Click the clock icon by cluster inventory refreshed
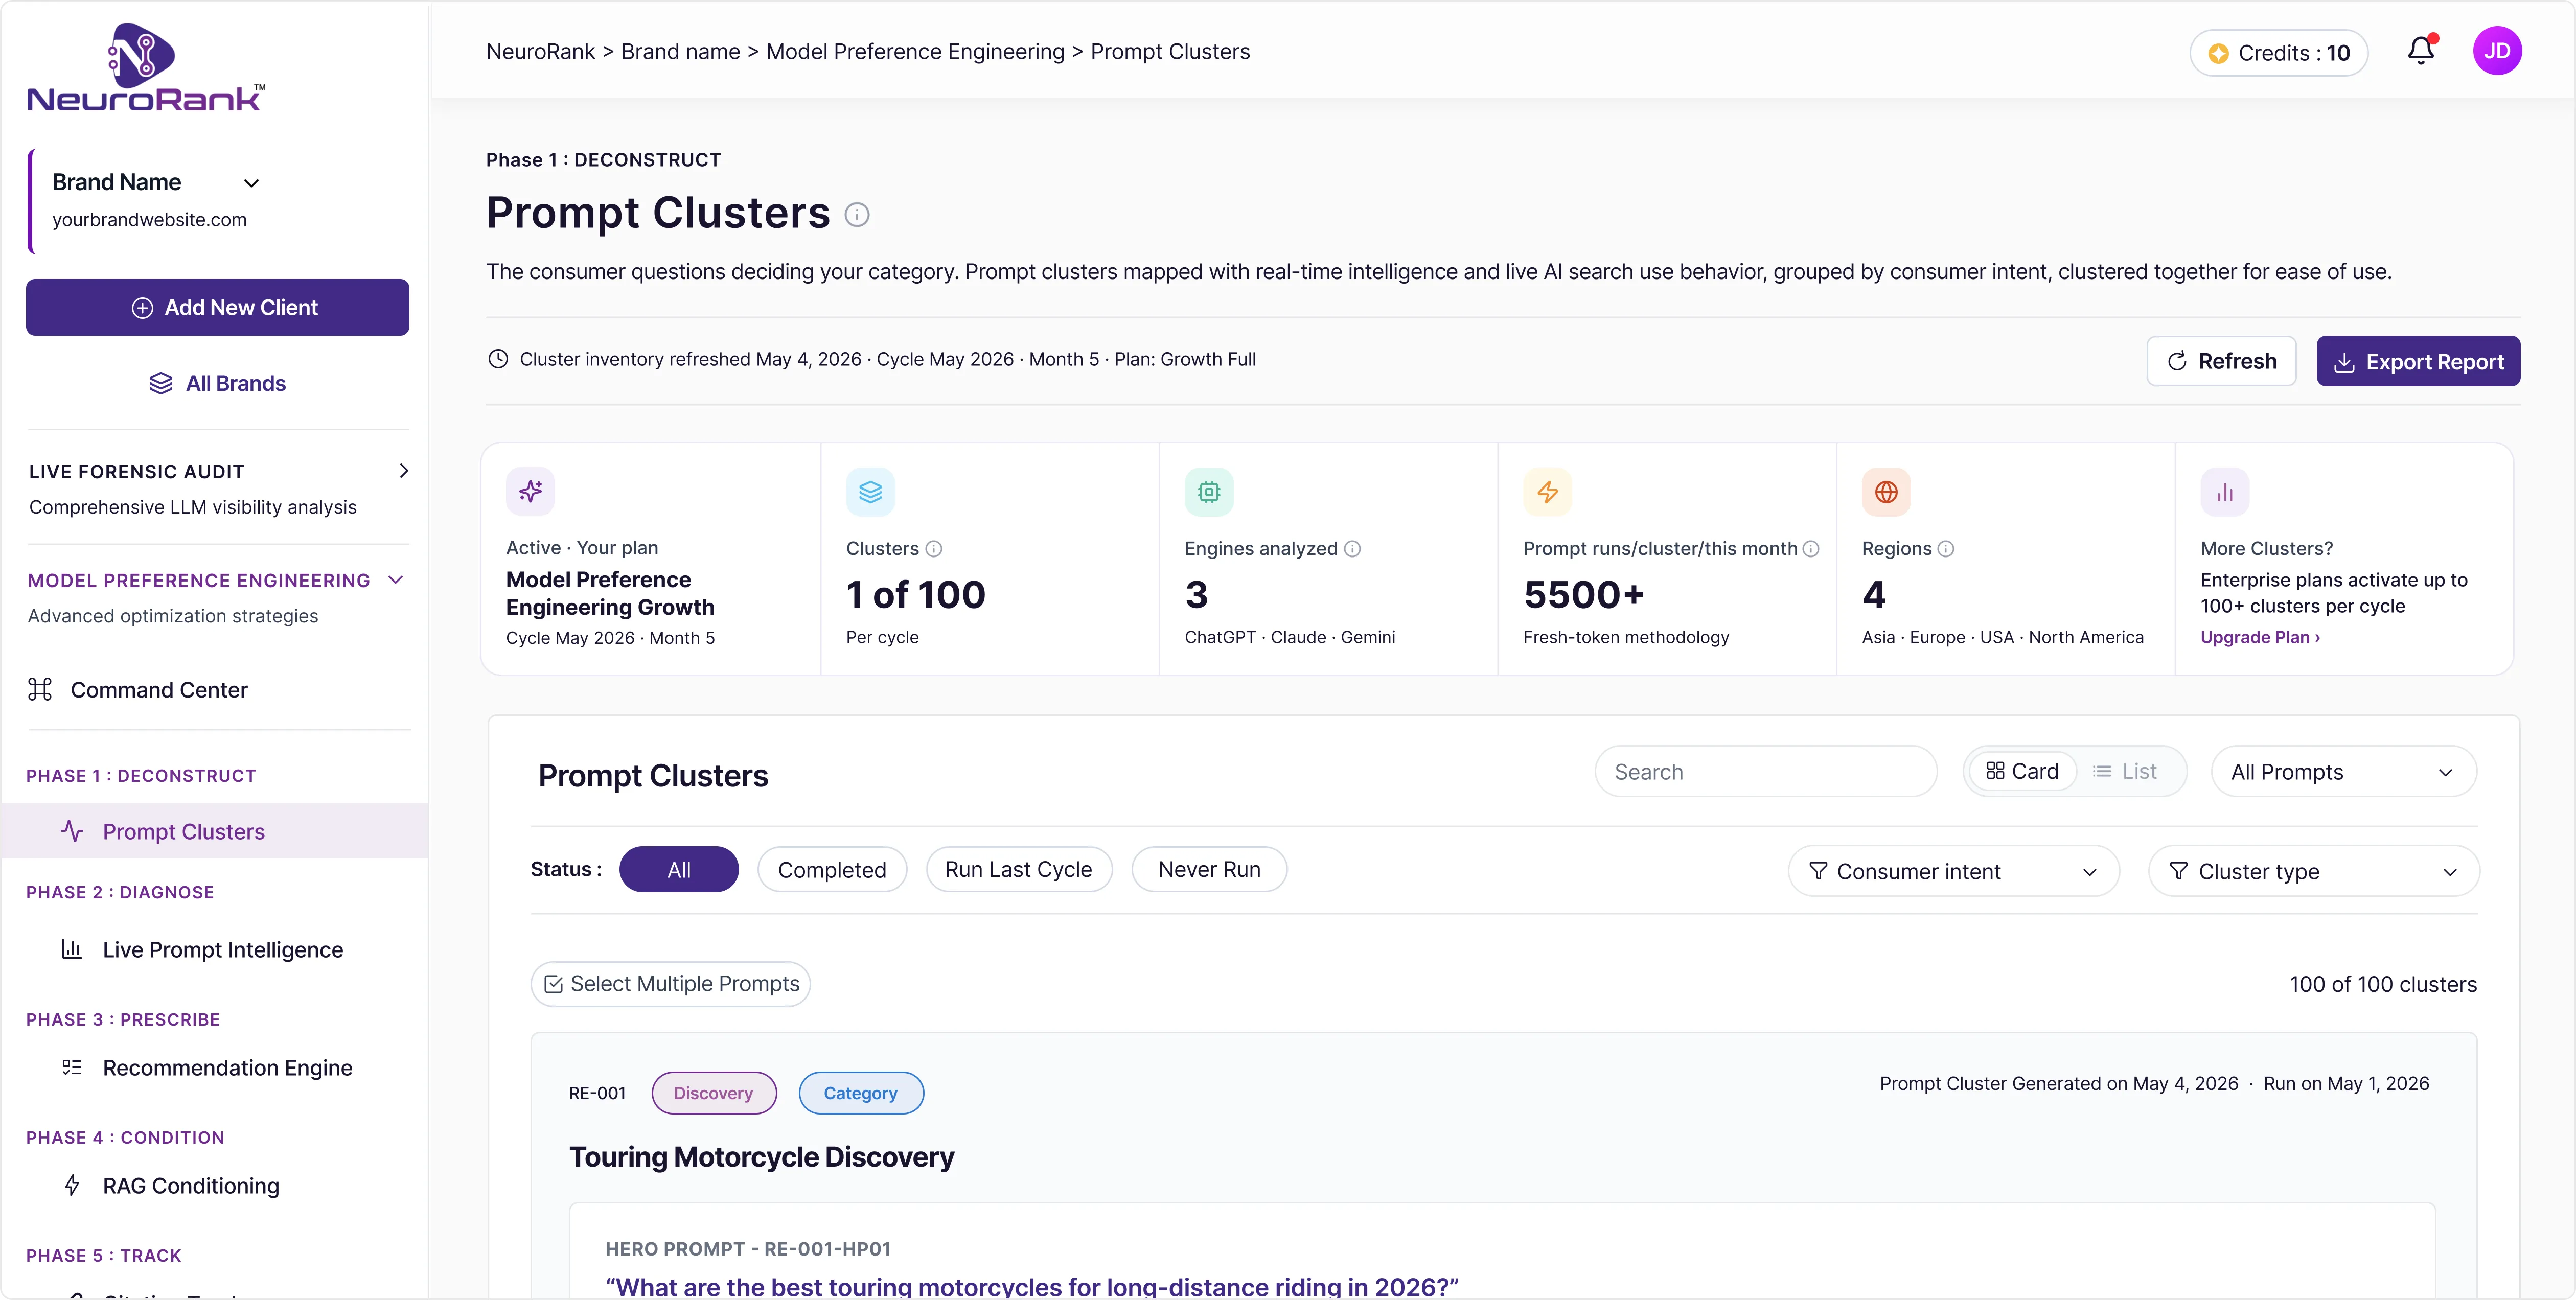Screen dimensions: 2576x1300 click(498, 359)
